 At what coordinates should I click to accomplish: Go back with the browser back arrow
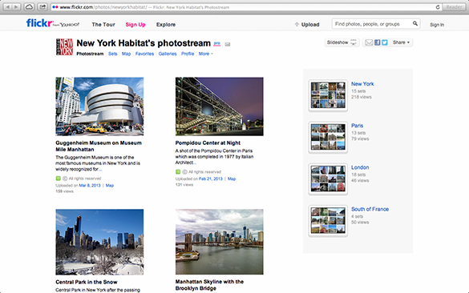click(8, 7)
